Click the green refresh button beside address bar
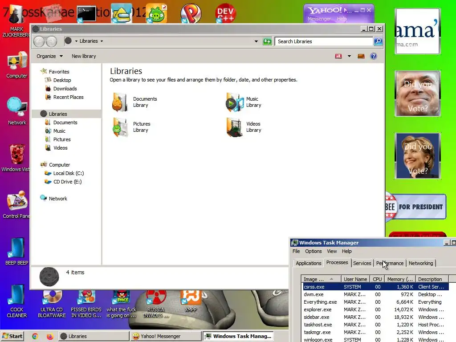This screenshot has height=342, width=456. coord(267,41)
